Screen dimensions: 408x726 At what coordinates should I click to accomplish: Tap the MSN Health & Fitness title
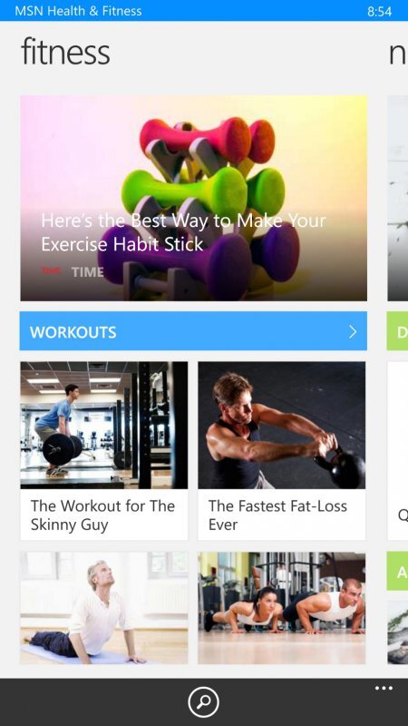78,11
